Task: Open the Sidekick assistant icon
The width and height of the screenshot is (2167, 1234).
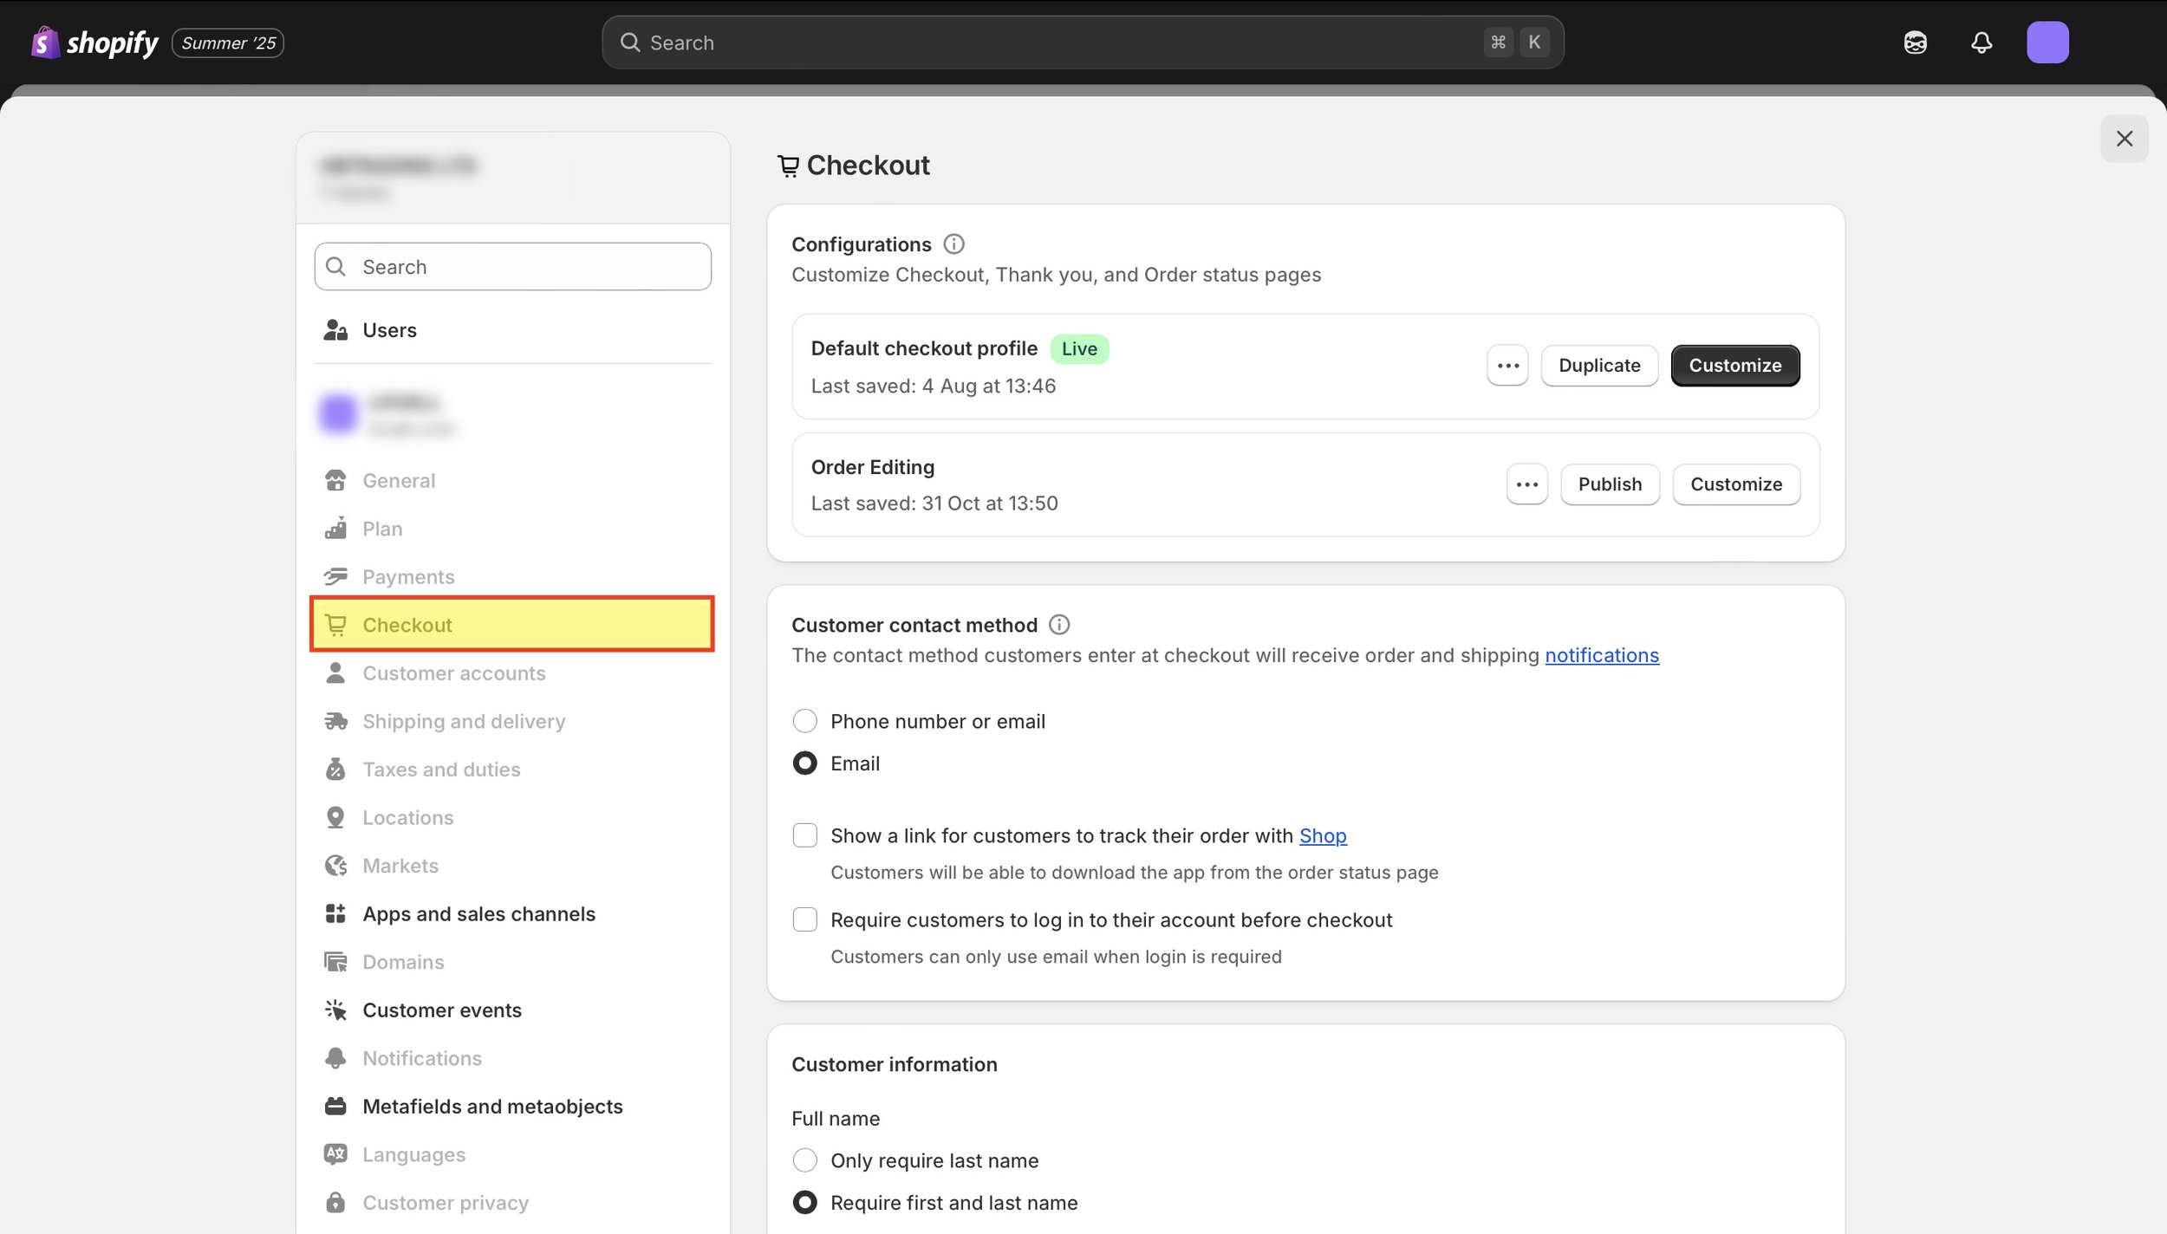Action: pyautogui.click(x=1915, y=42)
